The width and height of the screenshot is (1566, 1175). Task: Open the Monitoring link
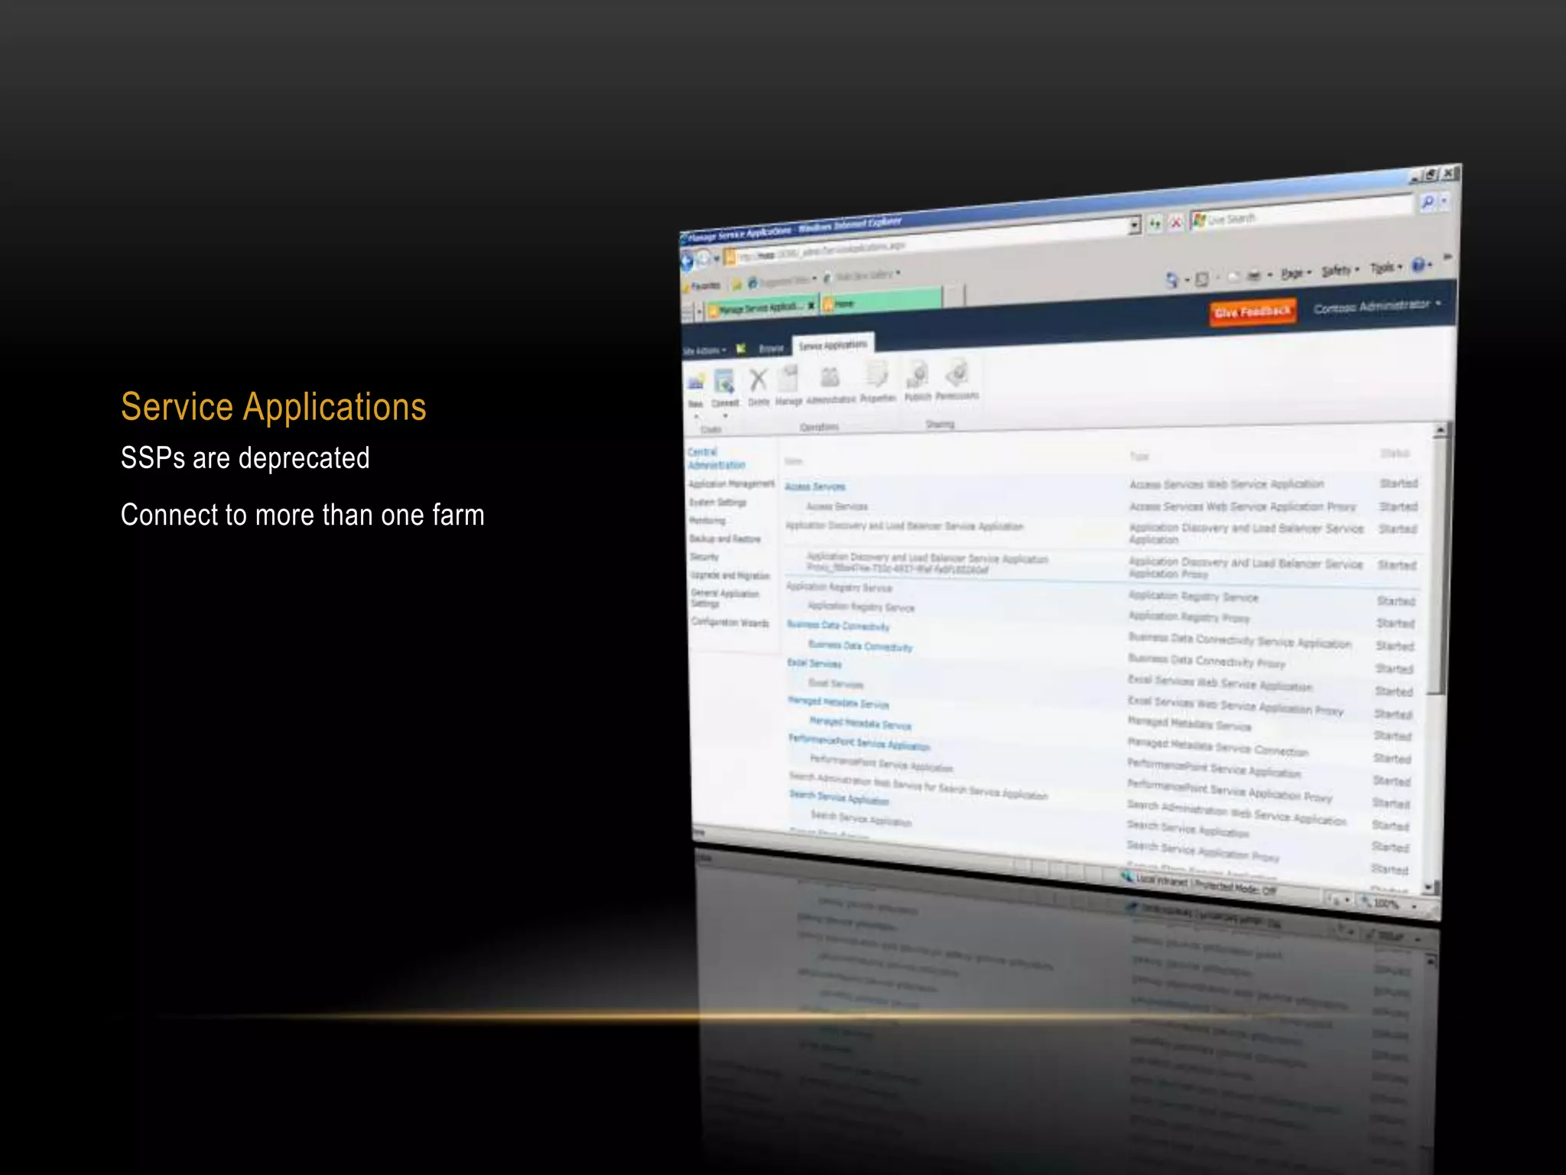(707, 520)
